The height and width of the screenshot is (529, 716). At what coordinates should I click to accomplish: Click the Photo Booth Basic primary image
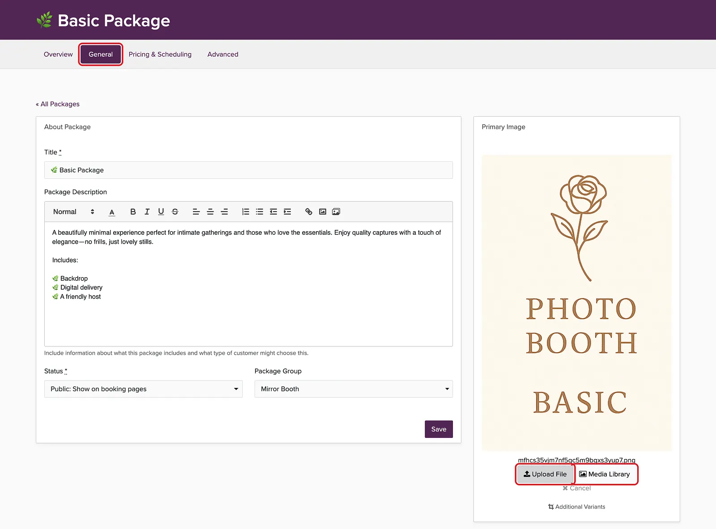pyautogui.click(x=577, y=303)
